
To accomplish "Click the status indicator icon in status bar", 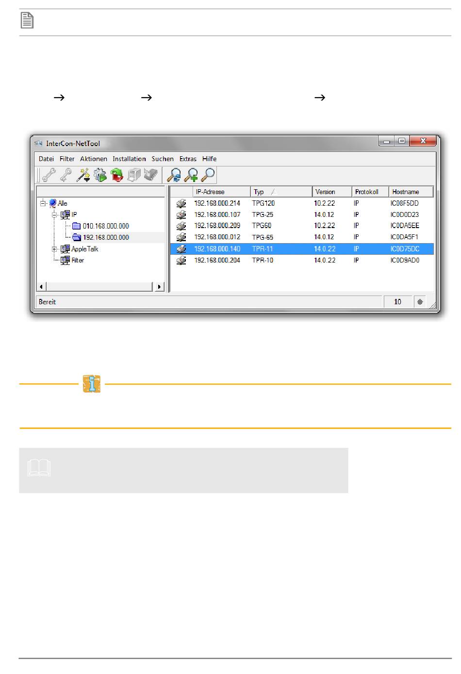I will point(420,302).
